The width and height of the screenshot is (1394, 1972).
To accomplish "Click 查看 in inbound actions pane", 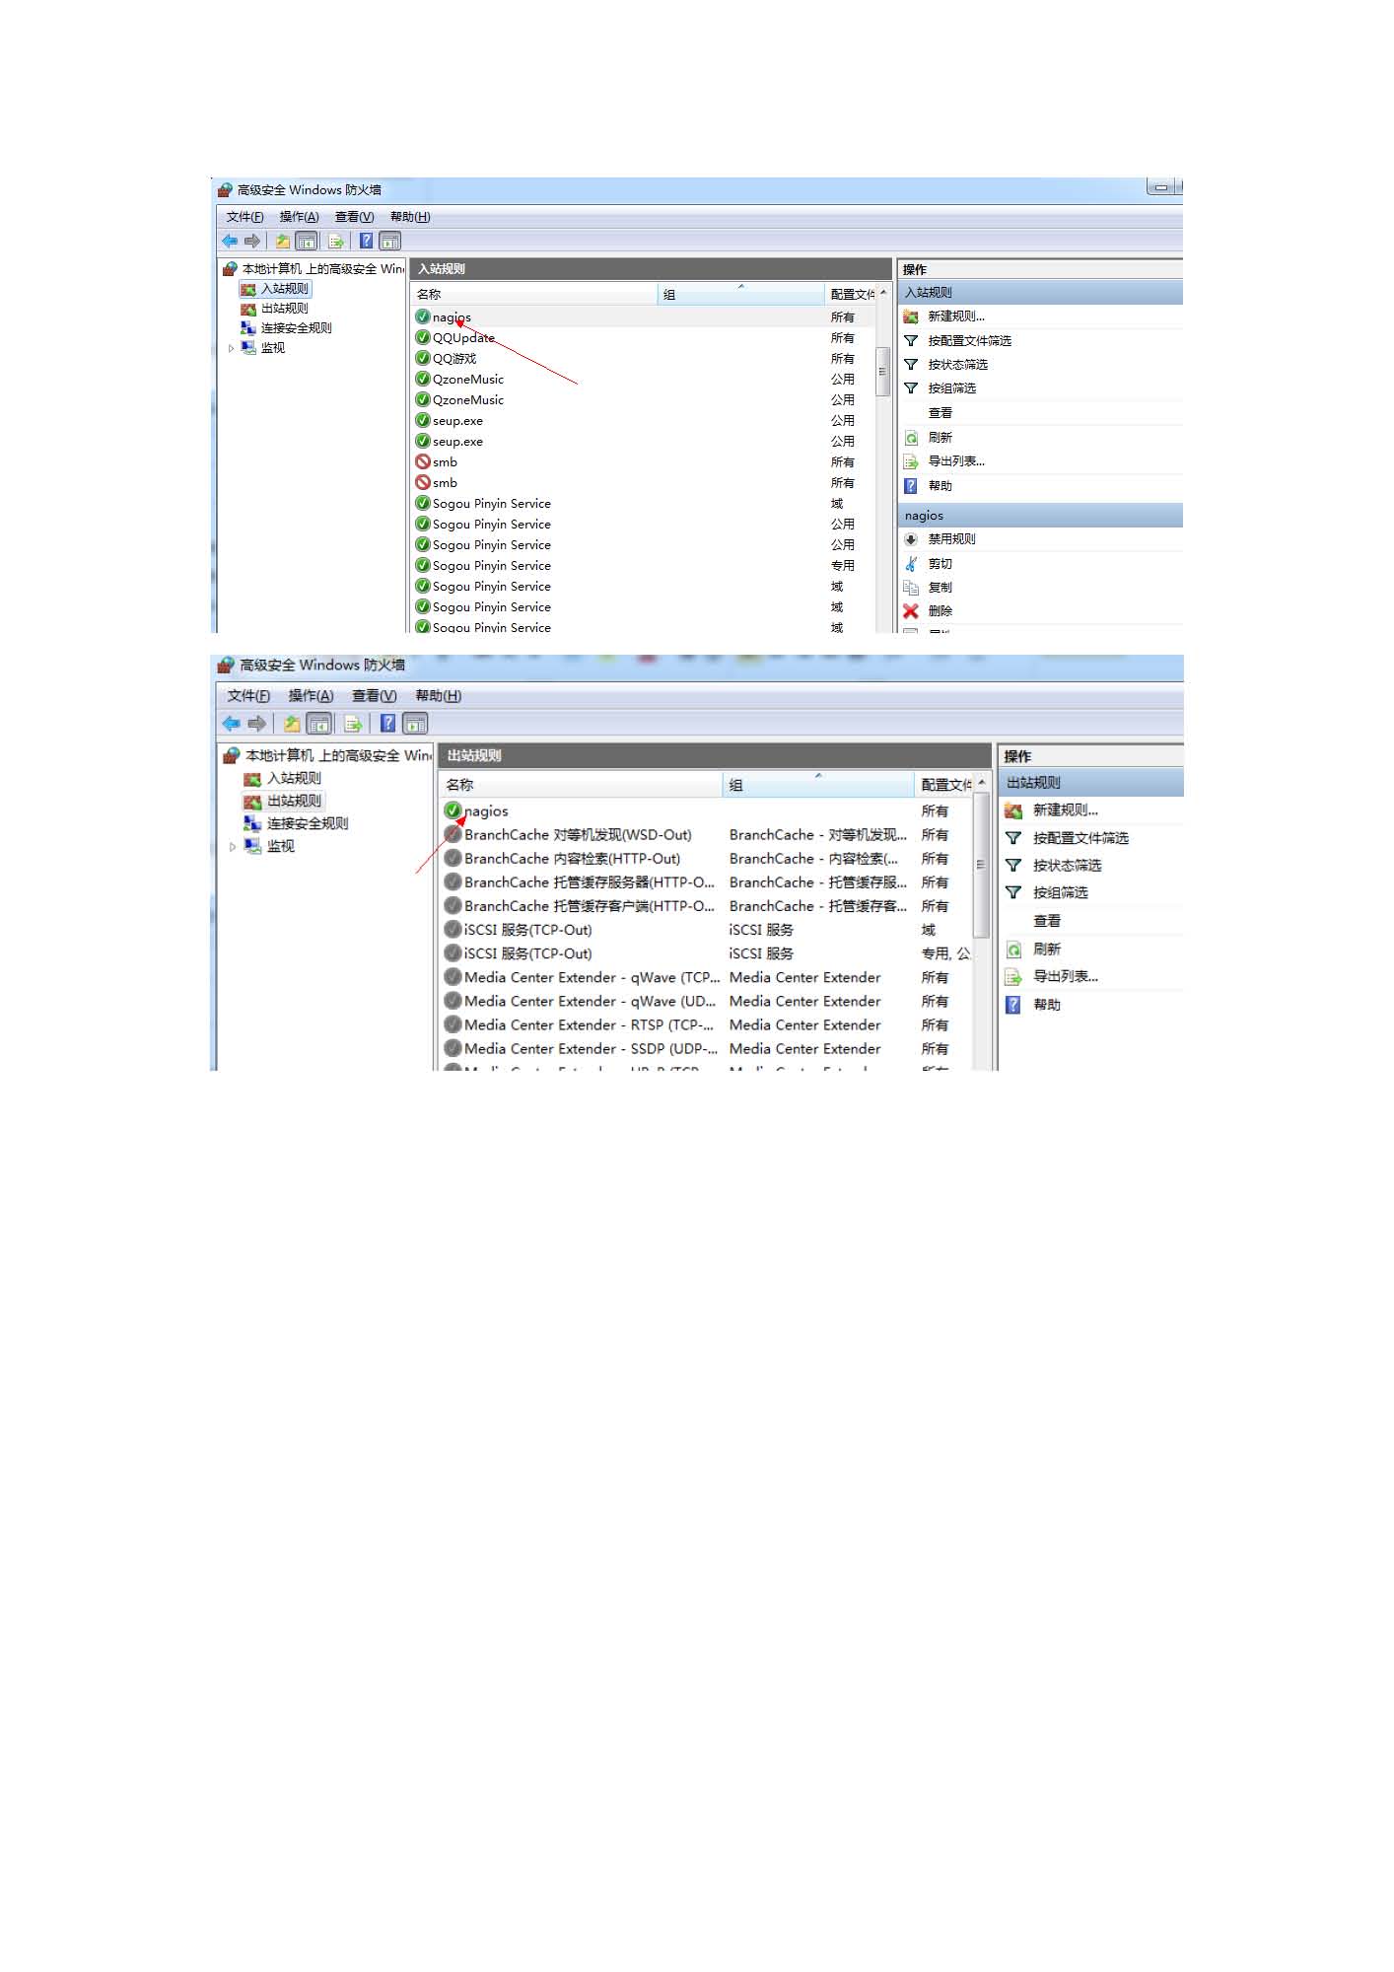I will pyautogui.click(x=940, y=413).
